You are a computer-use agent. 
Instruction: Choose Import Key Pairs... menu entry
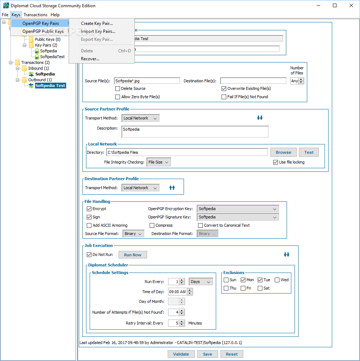pyautogui.click(x=102, y=31)
